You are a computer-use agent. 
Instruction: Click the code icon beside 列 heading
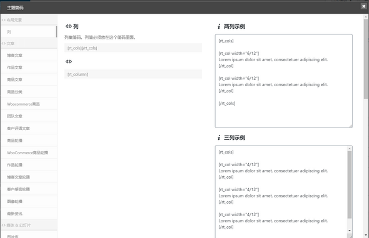click(x=68, y=26)
